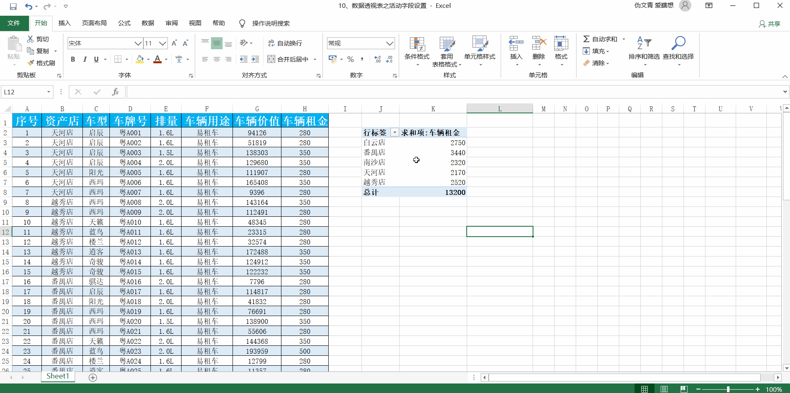
Task: Open Sort and Filter (排序和筛选)
Action: [644, 51]
